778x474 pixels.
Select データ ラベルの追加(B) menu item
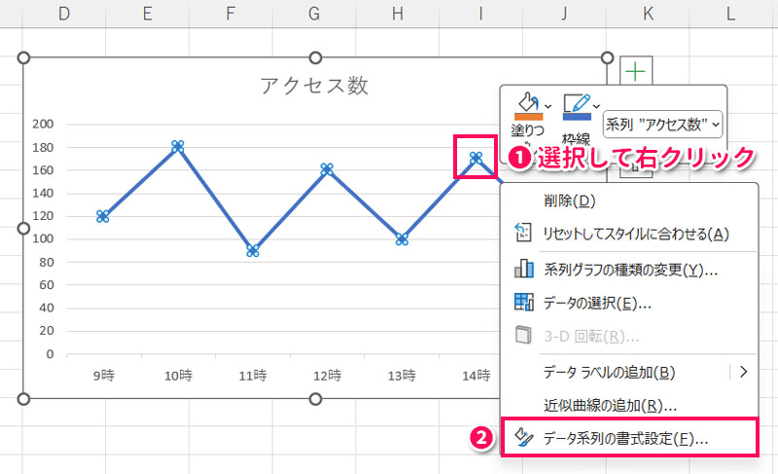[610, 372]
